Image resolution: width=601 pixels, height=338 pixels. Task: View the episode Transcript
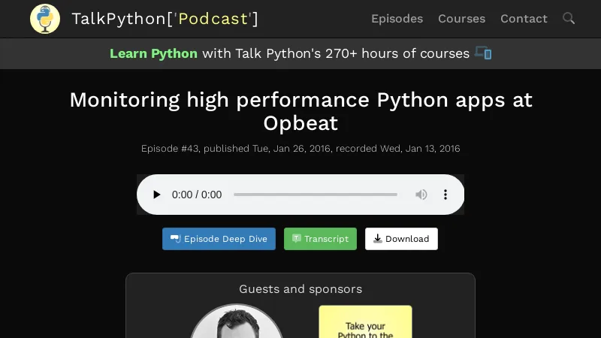[320, 239]
